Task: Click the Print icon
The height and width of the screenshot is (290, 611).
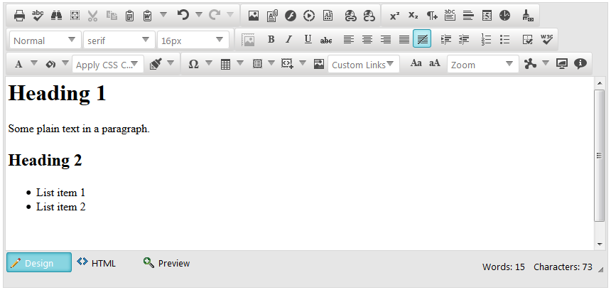Action: 20,15
